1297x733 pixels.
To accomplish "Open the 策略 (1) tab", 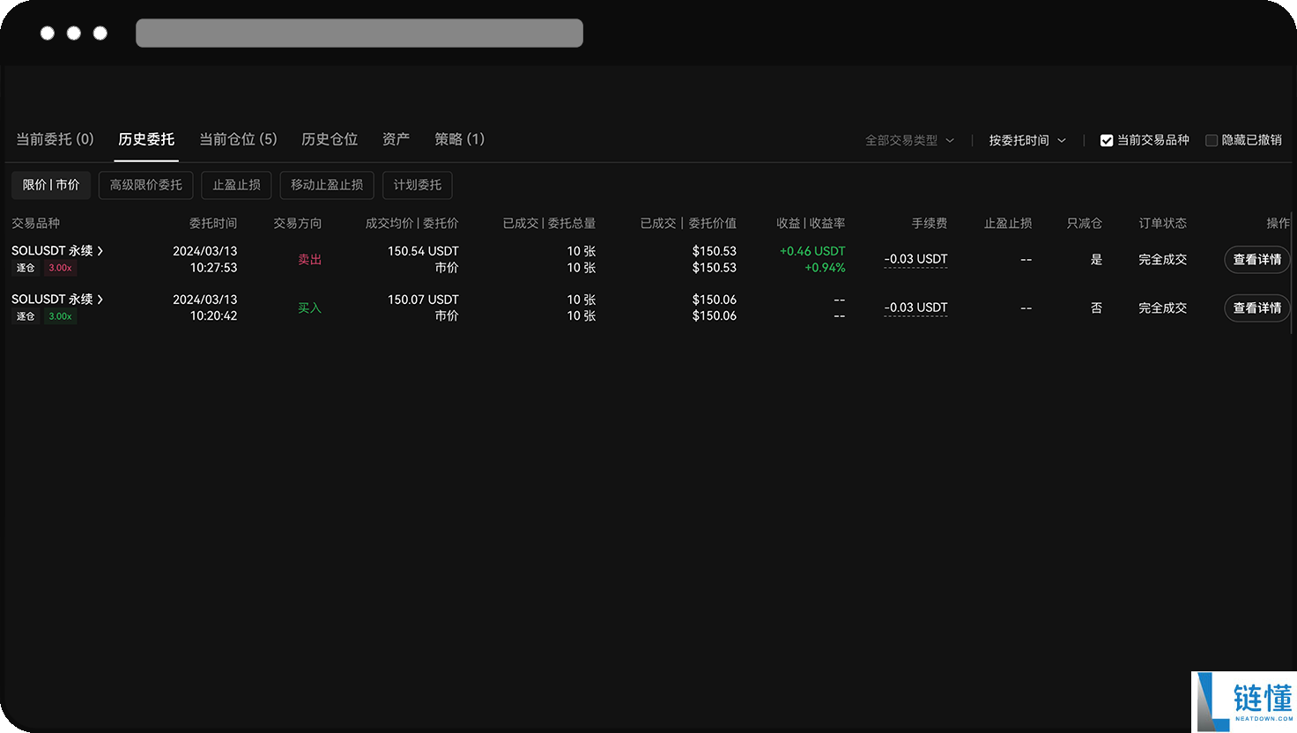I will (459, 138).
